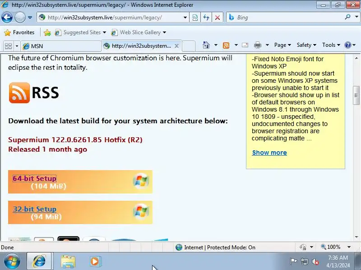361x270 pixels.
Task: Toggle Compatibility View icon
Action: pyautogui.click(x=195, y=18)
